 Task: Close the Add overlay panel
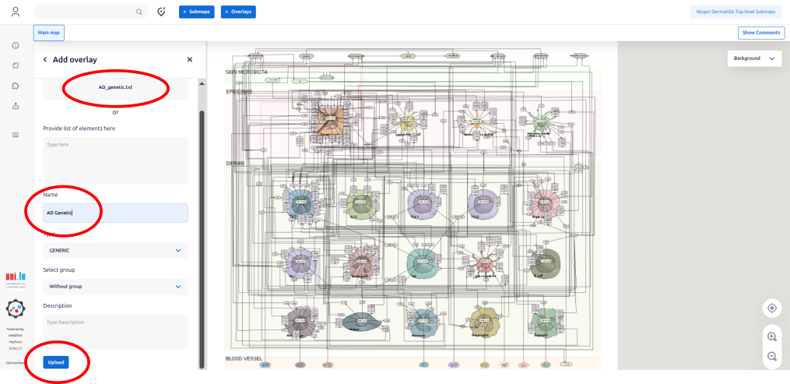pos(189,59)
